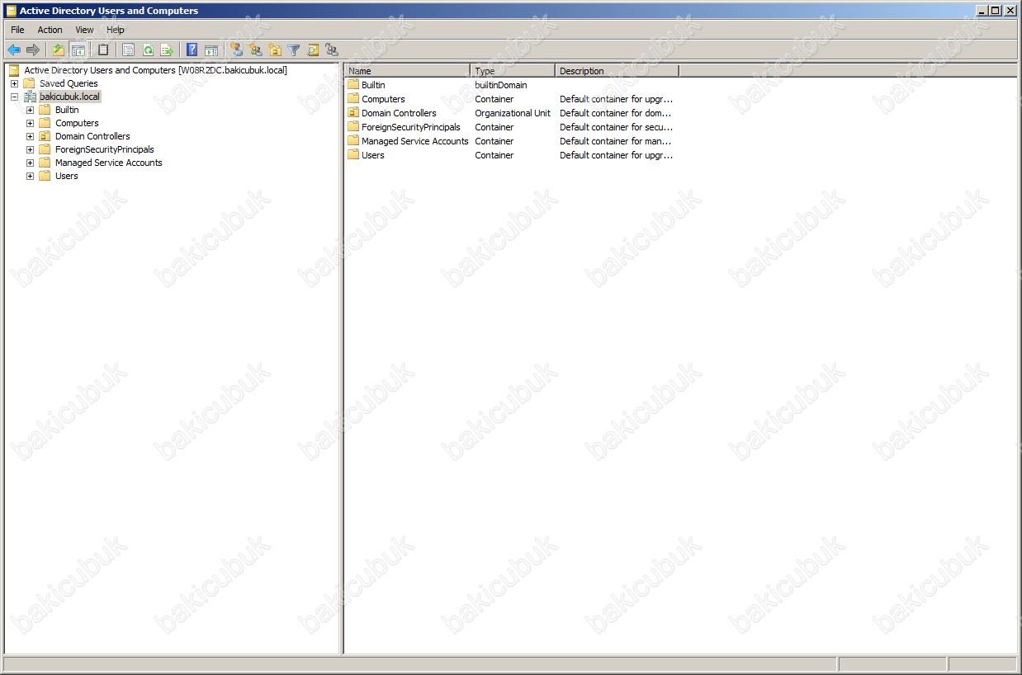Viewport: 1022px width, 675px height.
Task: Select ForeignSecurityPrincipals in the console tree
Action: tap(105, 149)
